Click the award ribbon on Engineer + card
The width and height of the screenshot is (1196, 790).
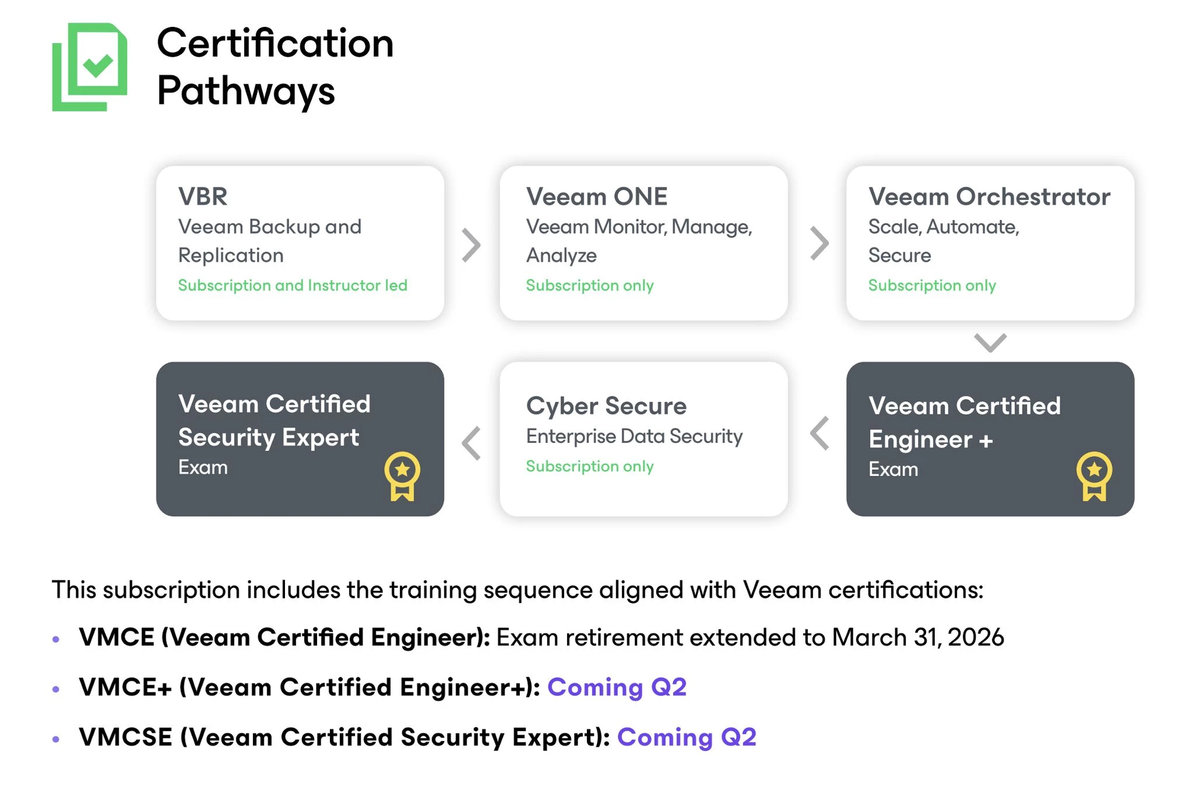(x=1094, y=476)
